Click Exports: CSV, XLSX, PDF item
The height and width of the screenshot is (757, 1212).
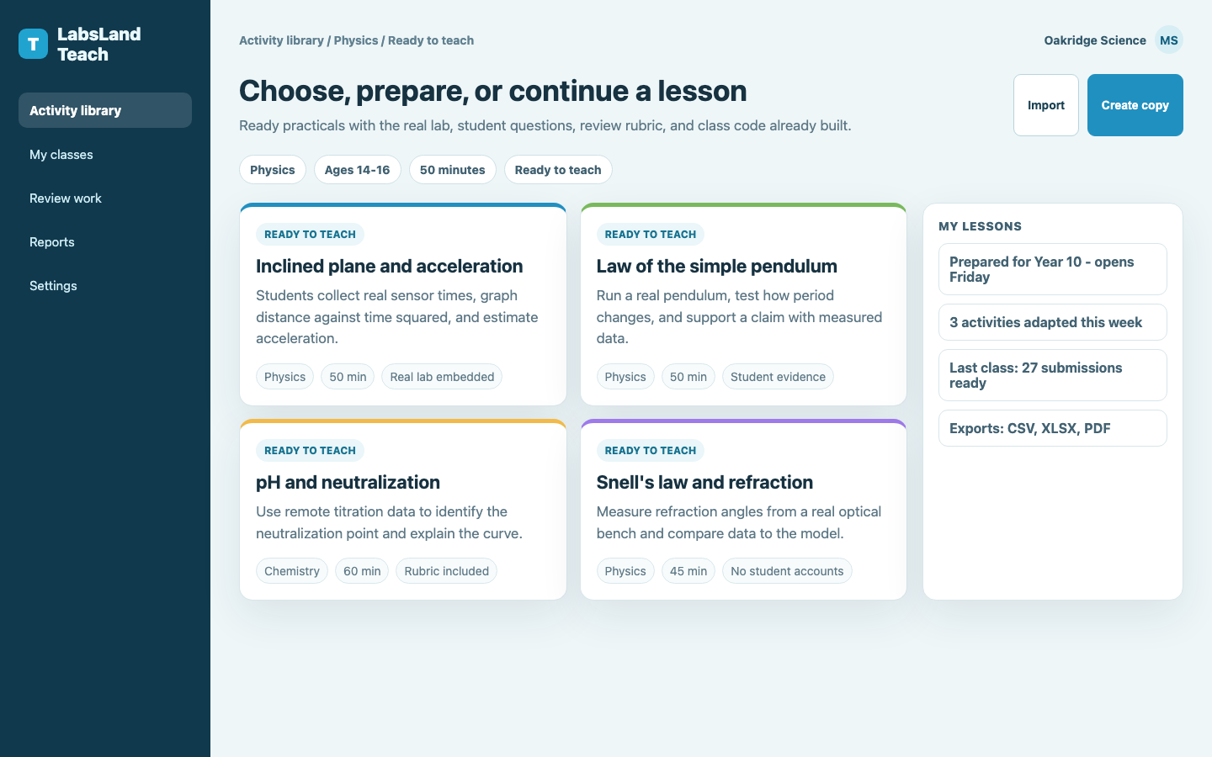(1052, 428)
